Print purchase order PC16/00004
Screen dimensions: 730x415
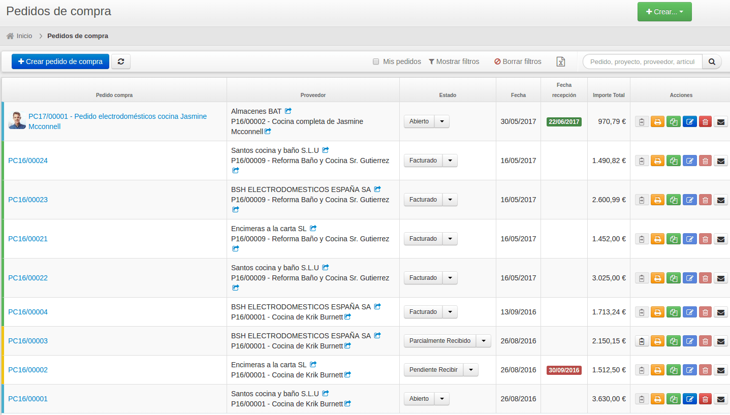click(x=657, y=312)
